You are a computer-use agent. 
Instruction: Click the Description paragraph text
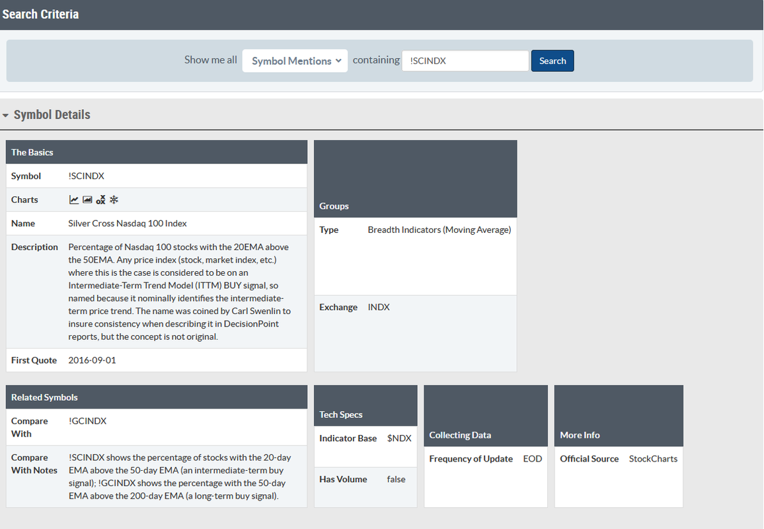pyautogui.click(x=179, y=292)
